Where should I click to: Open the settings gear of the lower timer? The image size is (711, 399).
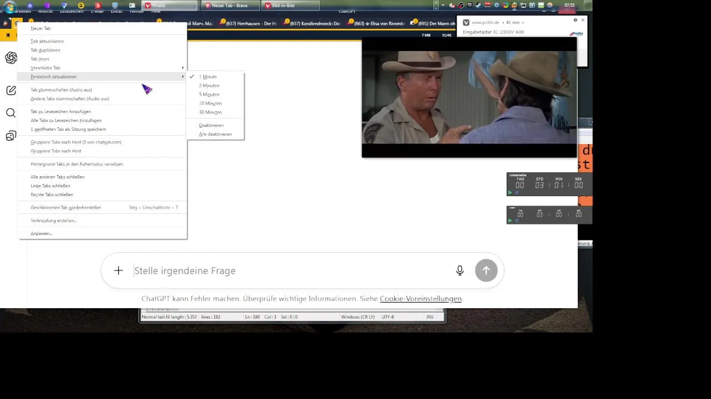[517, 220]
